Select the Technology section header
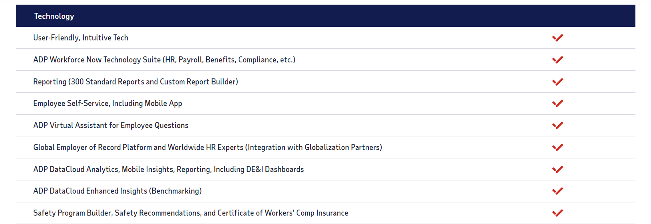 pos(54,16)
